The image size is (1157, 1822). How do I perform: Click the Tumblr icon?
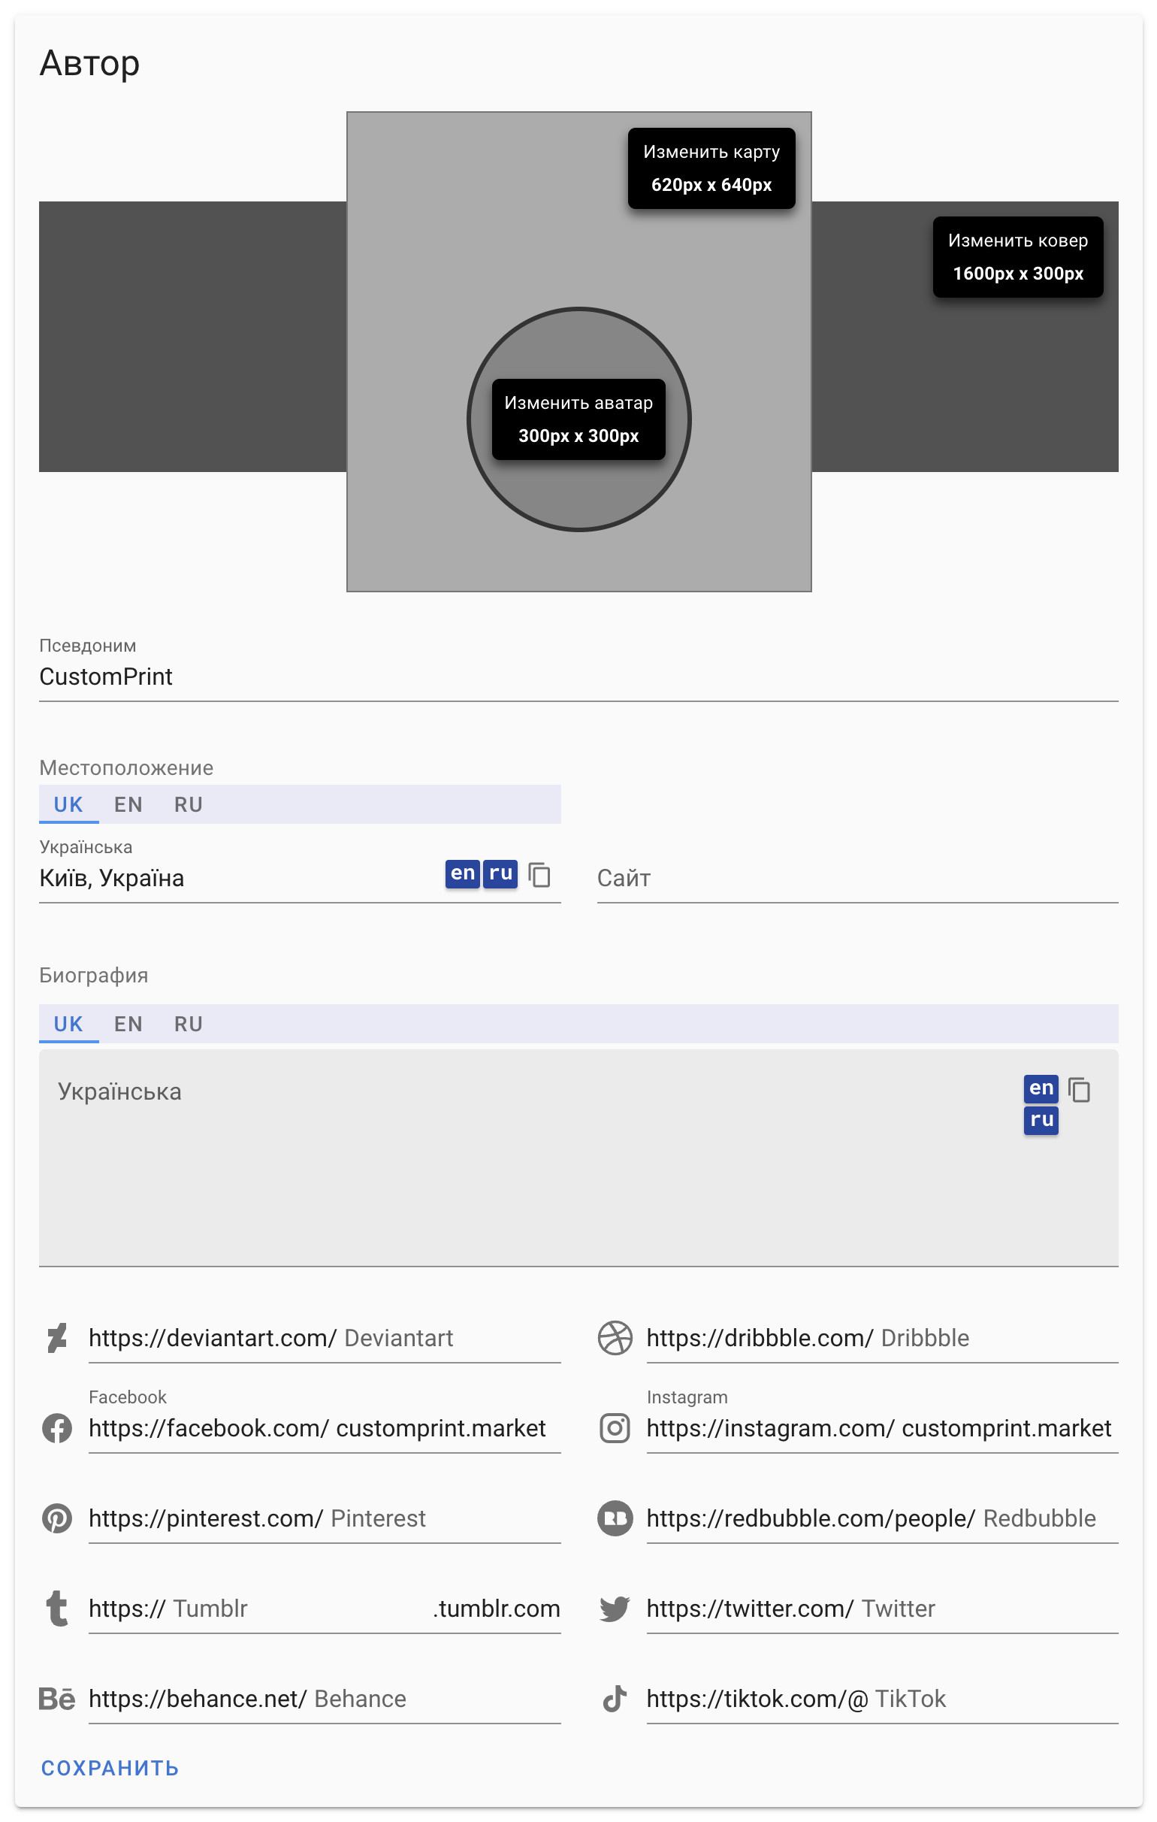click(56, 1608)
